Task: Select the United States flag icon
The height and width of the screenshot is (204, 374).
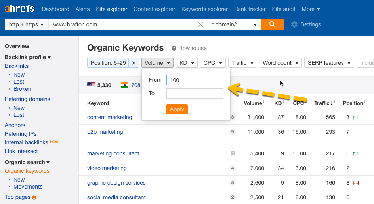Action: (91, 85)
